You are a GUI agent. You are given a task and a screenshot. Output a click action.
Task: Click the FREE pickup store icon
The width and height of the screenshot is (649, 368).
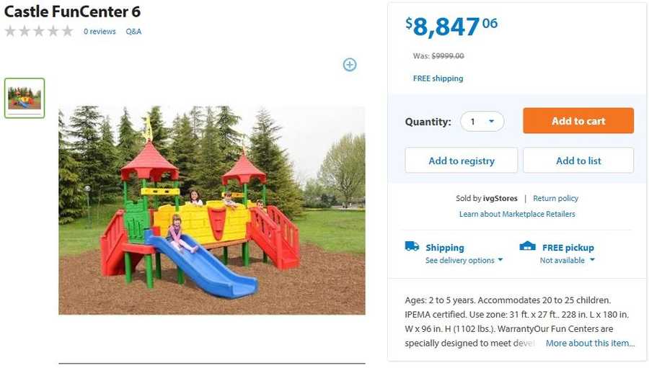(528, 246)
